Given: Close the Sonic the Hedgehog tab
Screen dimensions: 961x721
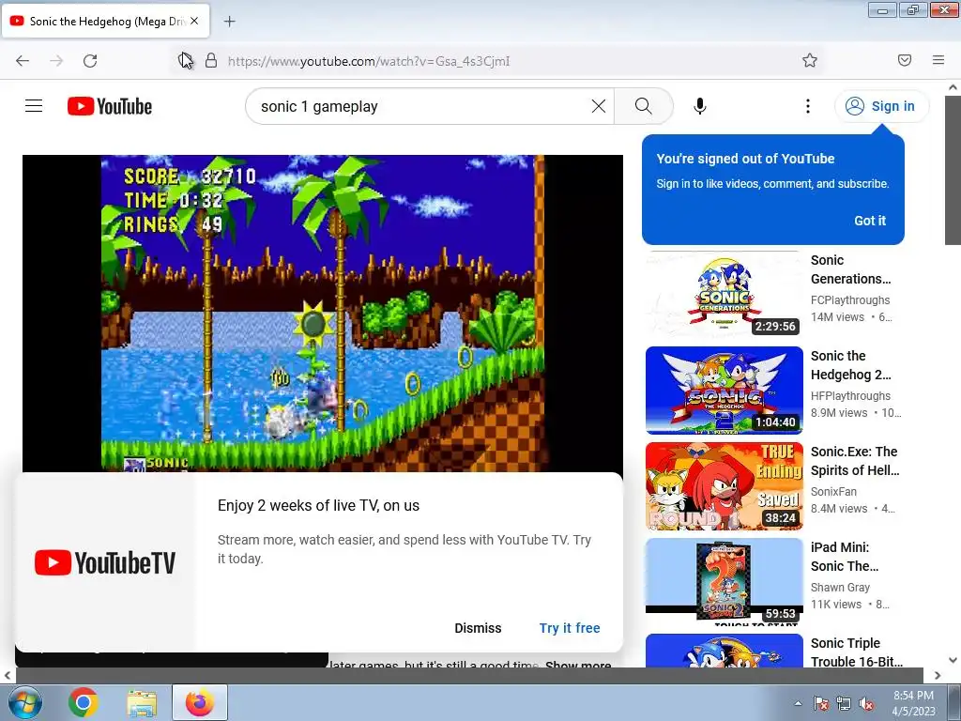Looking at the screenshot, I should coord(194,21).
